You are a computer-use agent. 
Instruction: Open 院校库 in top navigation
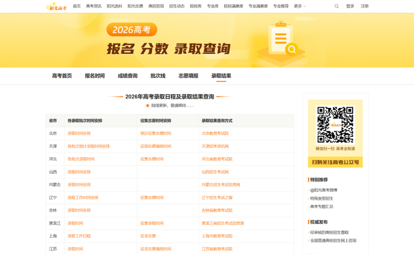coord(195,6)
